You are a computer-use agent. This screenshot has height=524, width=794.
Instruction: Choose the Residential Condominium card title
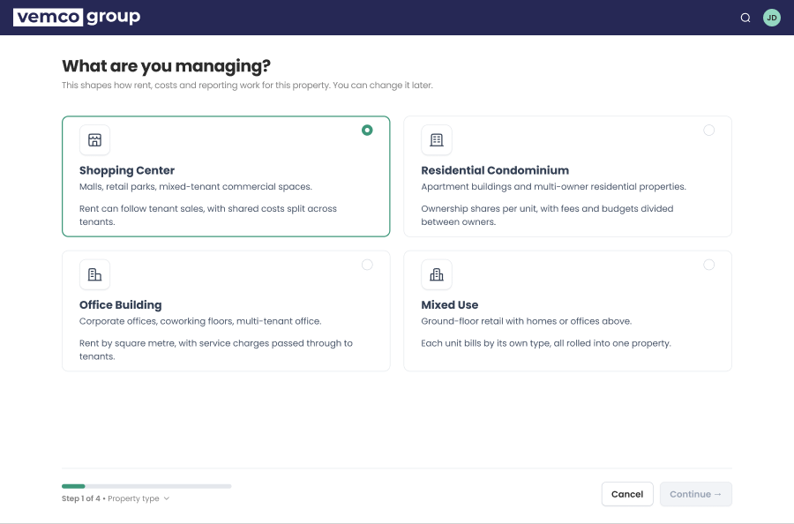(495, 170)
